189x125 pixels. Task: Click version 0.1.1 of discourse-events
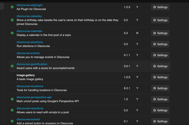tap(127, 55)
